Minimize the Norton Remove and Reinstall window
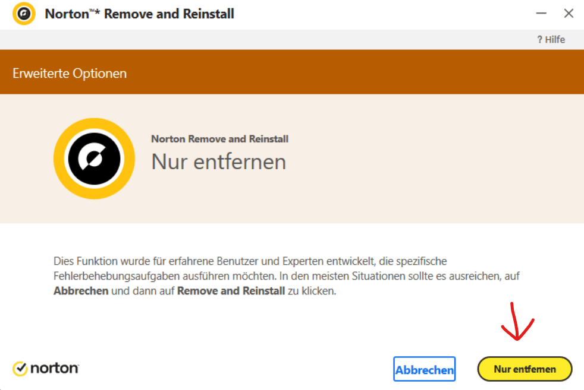The image size is (584, 390). click(541, 14)
